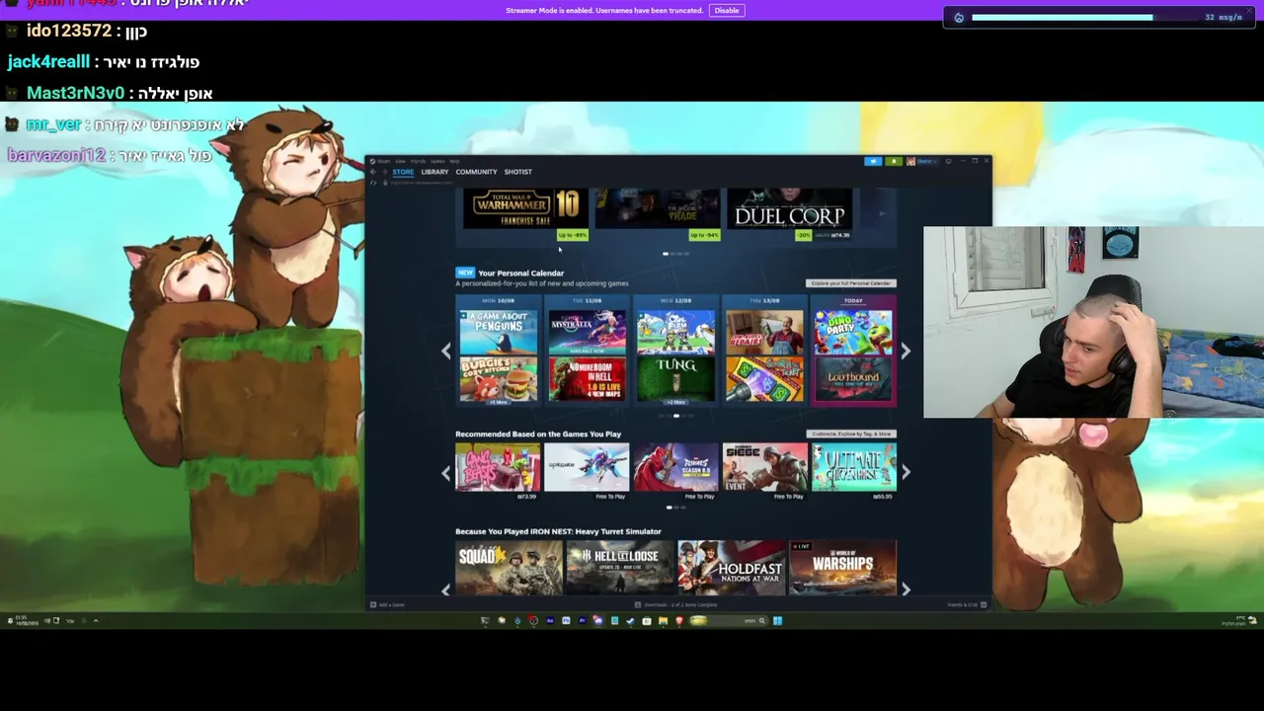
Task: Open the Lootbound thumbnail under TODAY
Action: point(854,378)
